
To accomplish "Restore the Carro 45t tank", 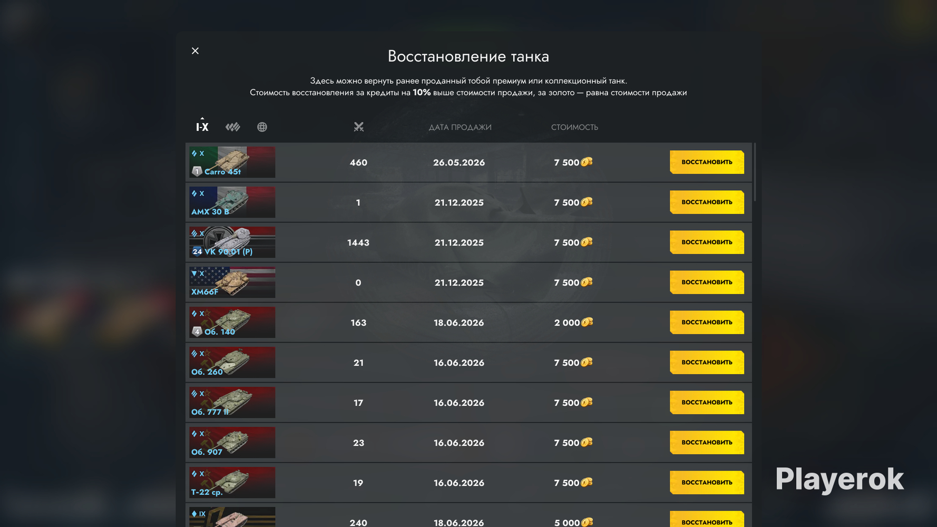I will coord(707,162).
